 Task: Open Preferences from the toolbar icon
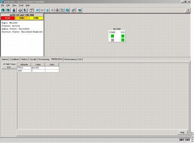[x=31, y=10]
